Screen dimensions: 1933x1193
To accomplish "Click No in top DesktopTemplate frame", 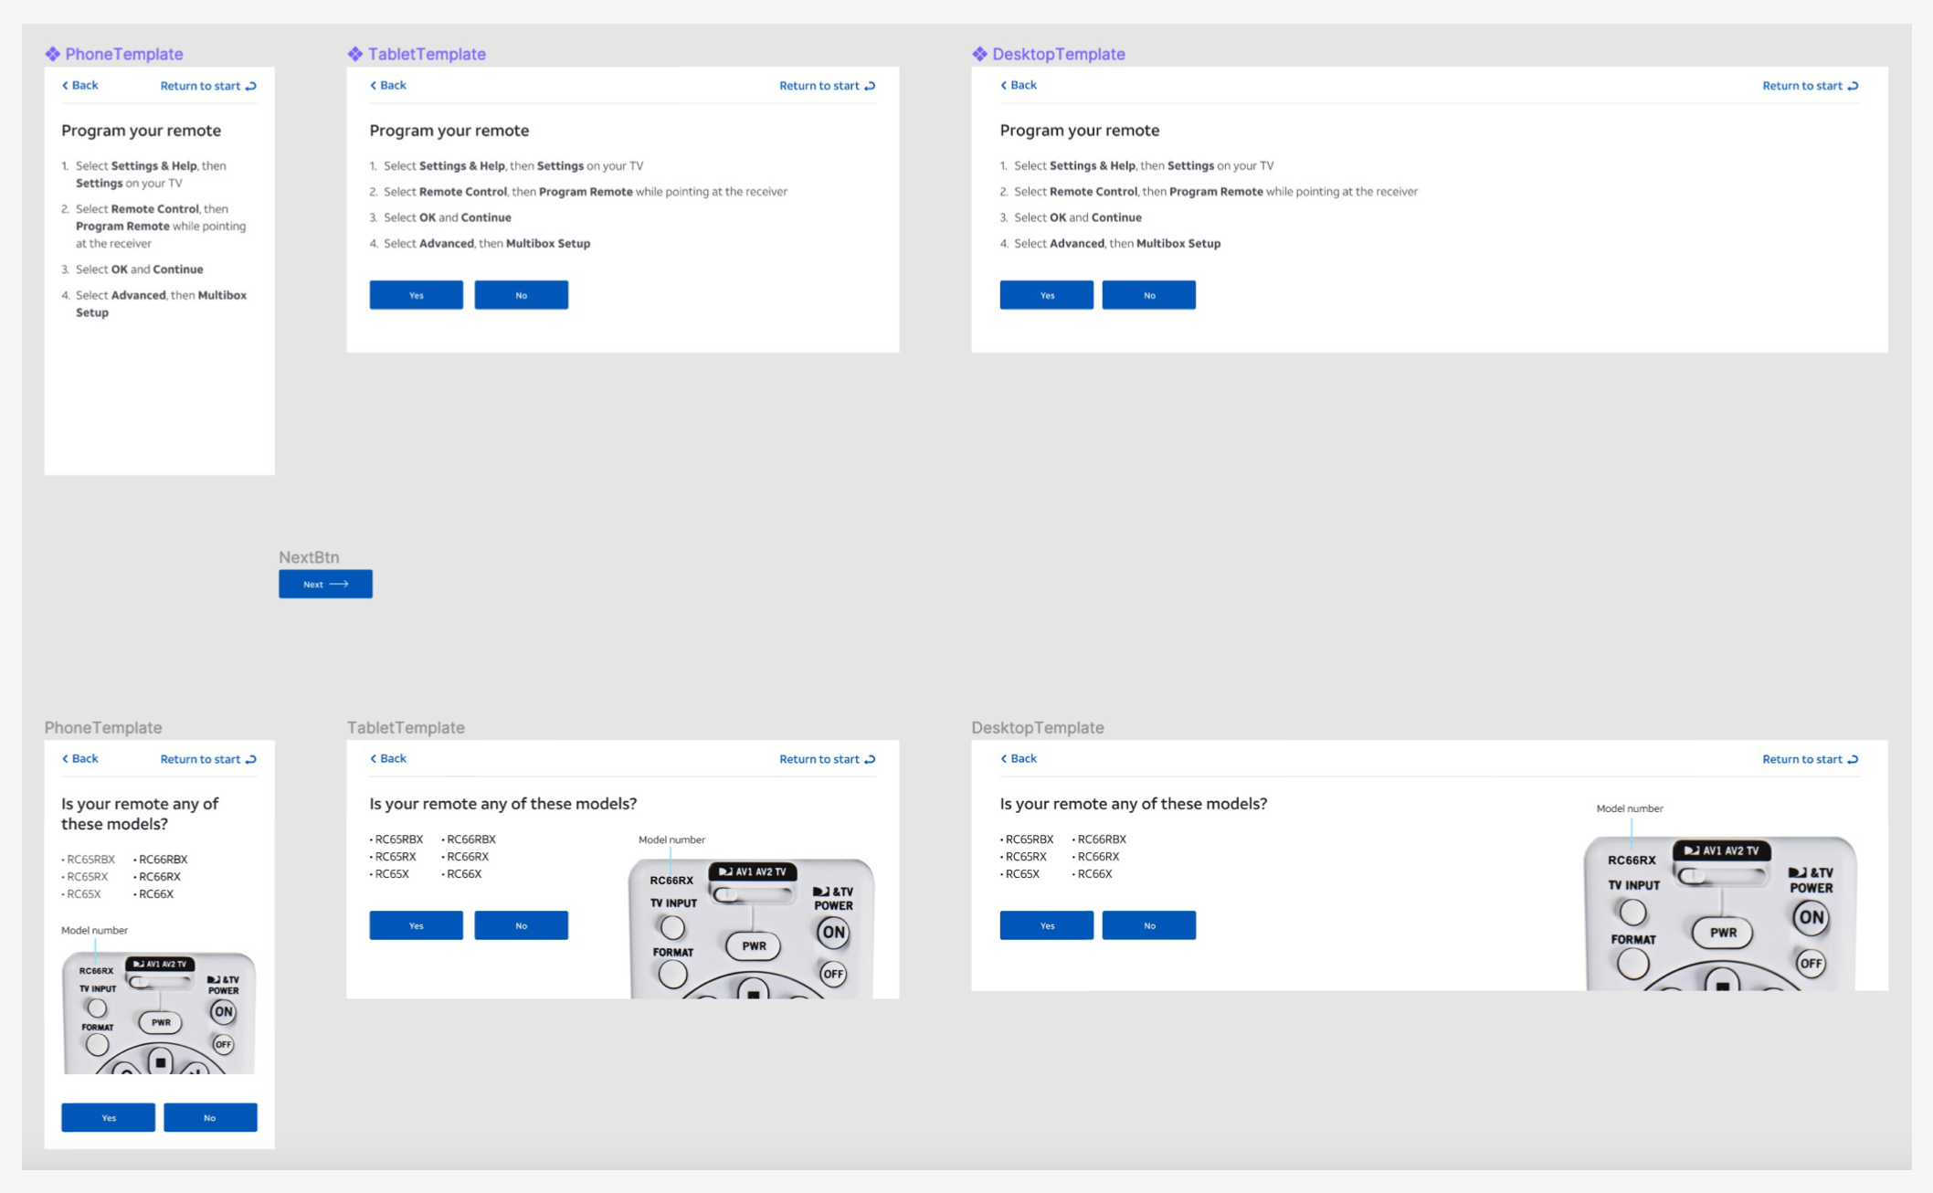I will pos(1148,295).
